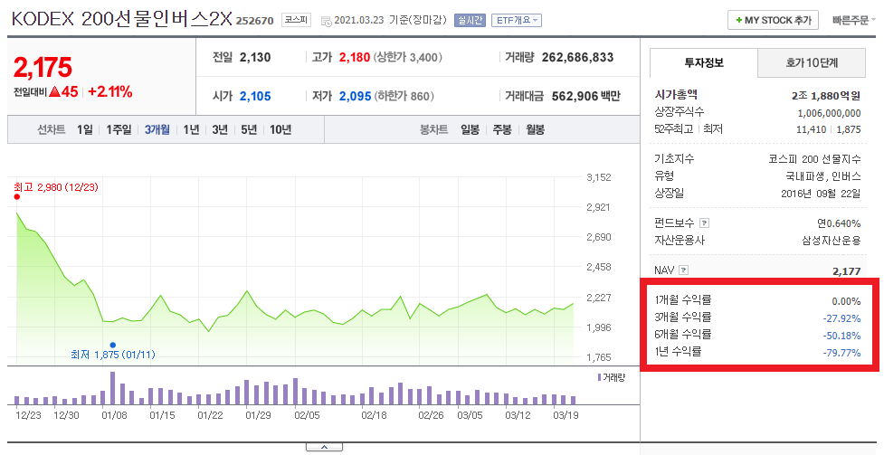Click the 자산운용사 value 삼성자산운용

click(832, 241)
